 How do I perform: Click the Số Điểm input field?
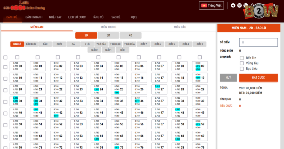(258, 42)
